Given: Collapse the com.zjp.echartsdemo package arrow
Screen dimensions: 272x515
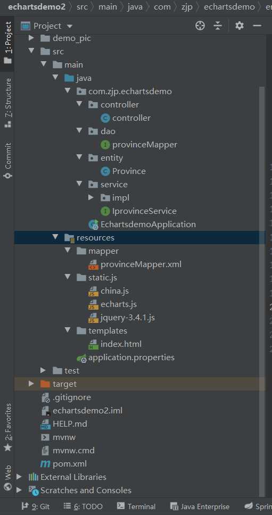Looking at the screenshot, I should click(x=68, y=91).
